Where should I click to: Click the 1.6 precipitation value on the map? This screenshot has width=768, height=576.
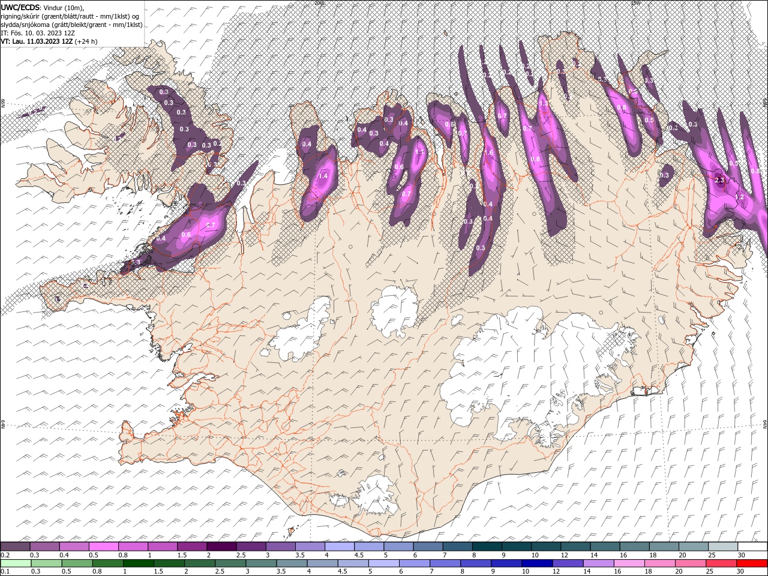click(488, 153)
